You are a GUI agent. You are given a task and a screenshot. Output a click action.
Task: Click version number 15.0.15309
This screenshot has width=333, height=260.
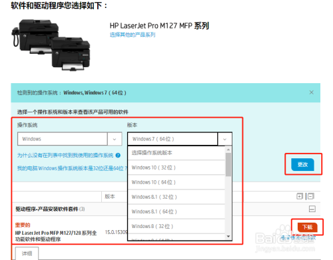click(x=116, y=232)
